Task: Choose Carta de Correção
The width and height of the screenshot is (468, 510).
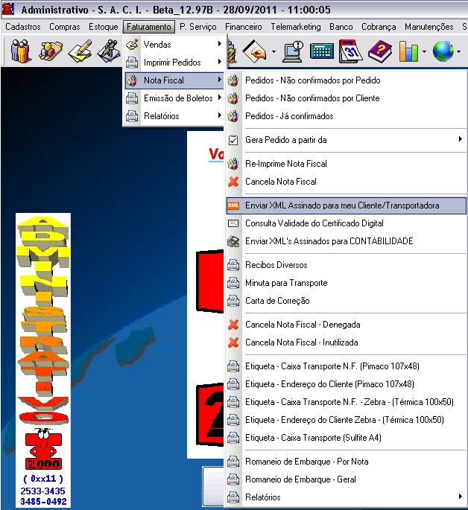Action: pyautogui.click(x=276, y=301)
